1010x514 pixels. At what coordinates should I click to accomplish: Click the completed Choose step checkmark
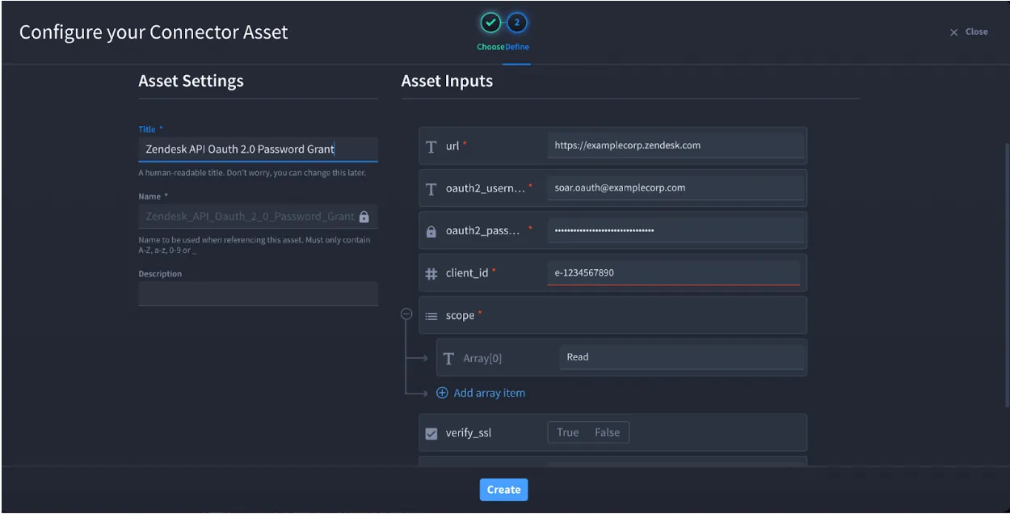pos(490,23)
